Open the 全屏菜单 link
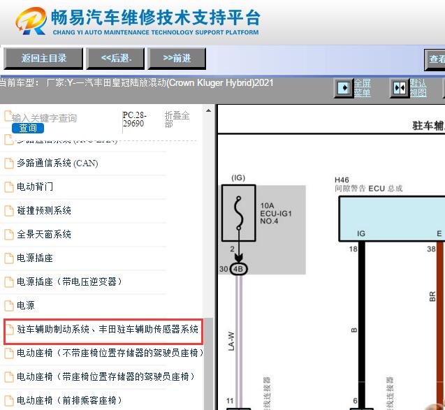 point(363,88)
